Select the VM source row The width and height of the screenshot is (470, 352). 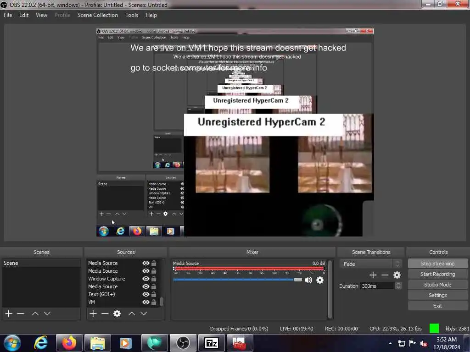(123, 302)
